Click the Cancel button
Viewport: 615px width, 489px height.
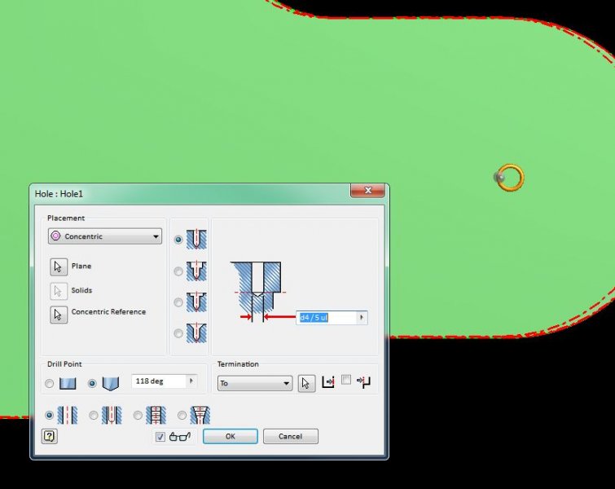(291, 436)
